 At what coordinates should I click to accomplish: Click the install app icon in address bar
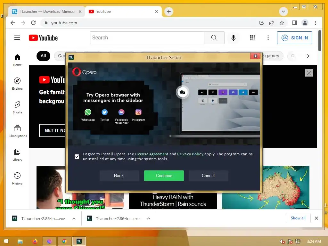[261, 23]
